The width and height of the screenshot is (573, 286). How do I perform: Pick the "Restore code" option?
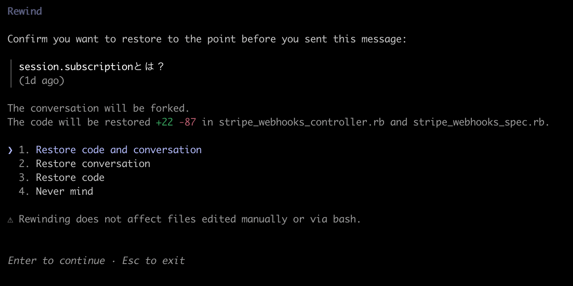click(70, 178)
